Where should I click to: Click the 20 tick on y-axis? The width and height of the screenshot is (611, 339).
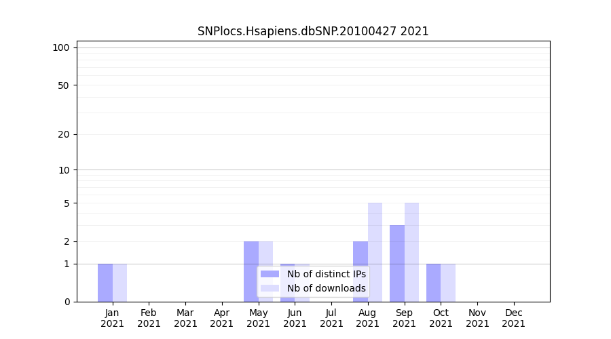point(64,134)
